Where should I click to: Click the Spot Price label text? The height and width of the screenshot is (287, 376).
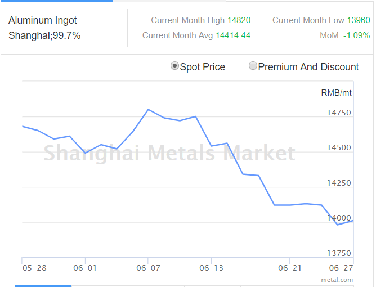click(203, 67)
